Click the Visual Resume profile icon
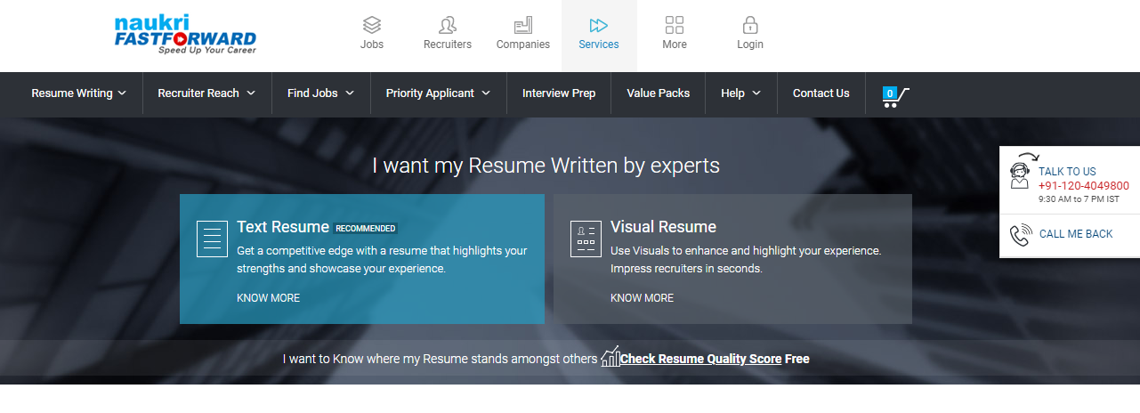Viewport: 1140px width, 413px height. (x=586, y=239)
